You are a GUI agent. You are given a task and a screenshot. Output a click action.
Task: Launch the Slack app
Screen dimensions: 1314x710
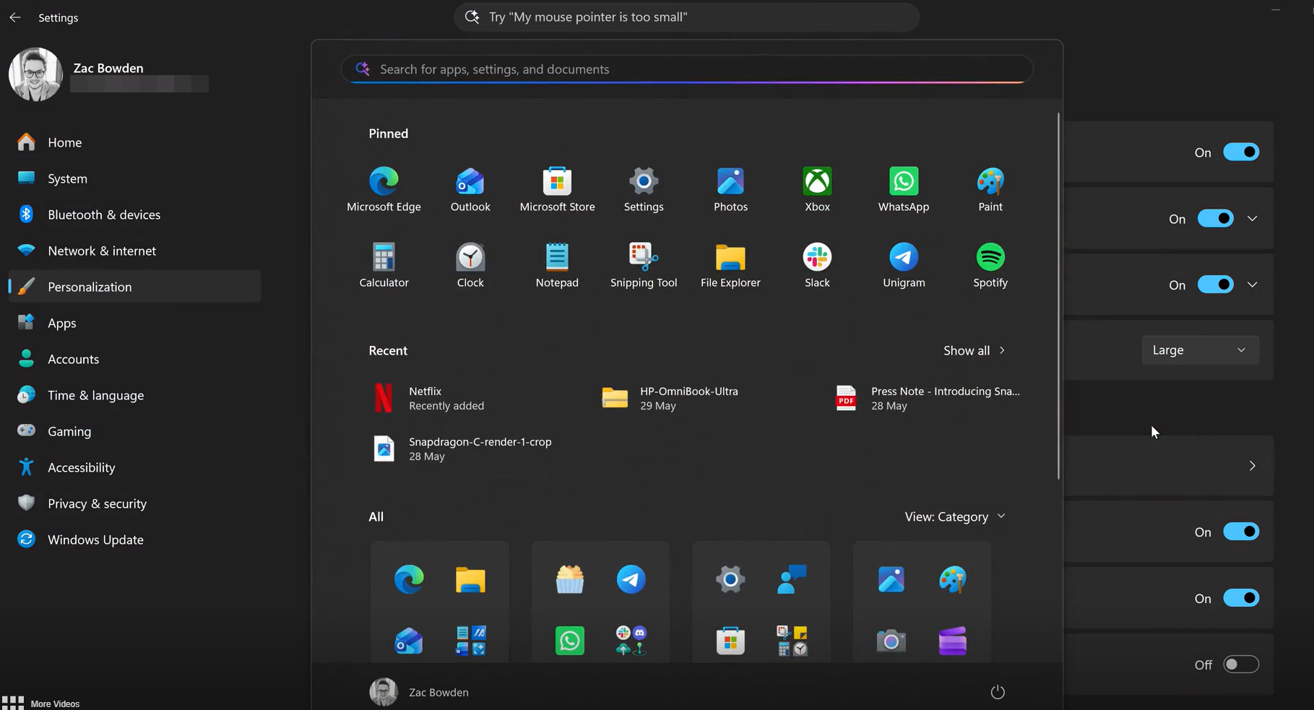pos(817,266)
